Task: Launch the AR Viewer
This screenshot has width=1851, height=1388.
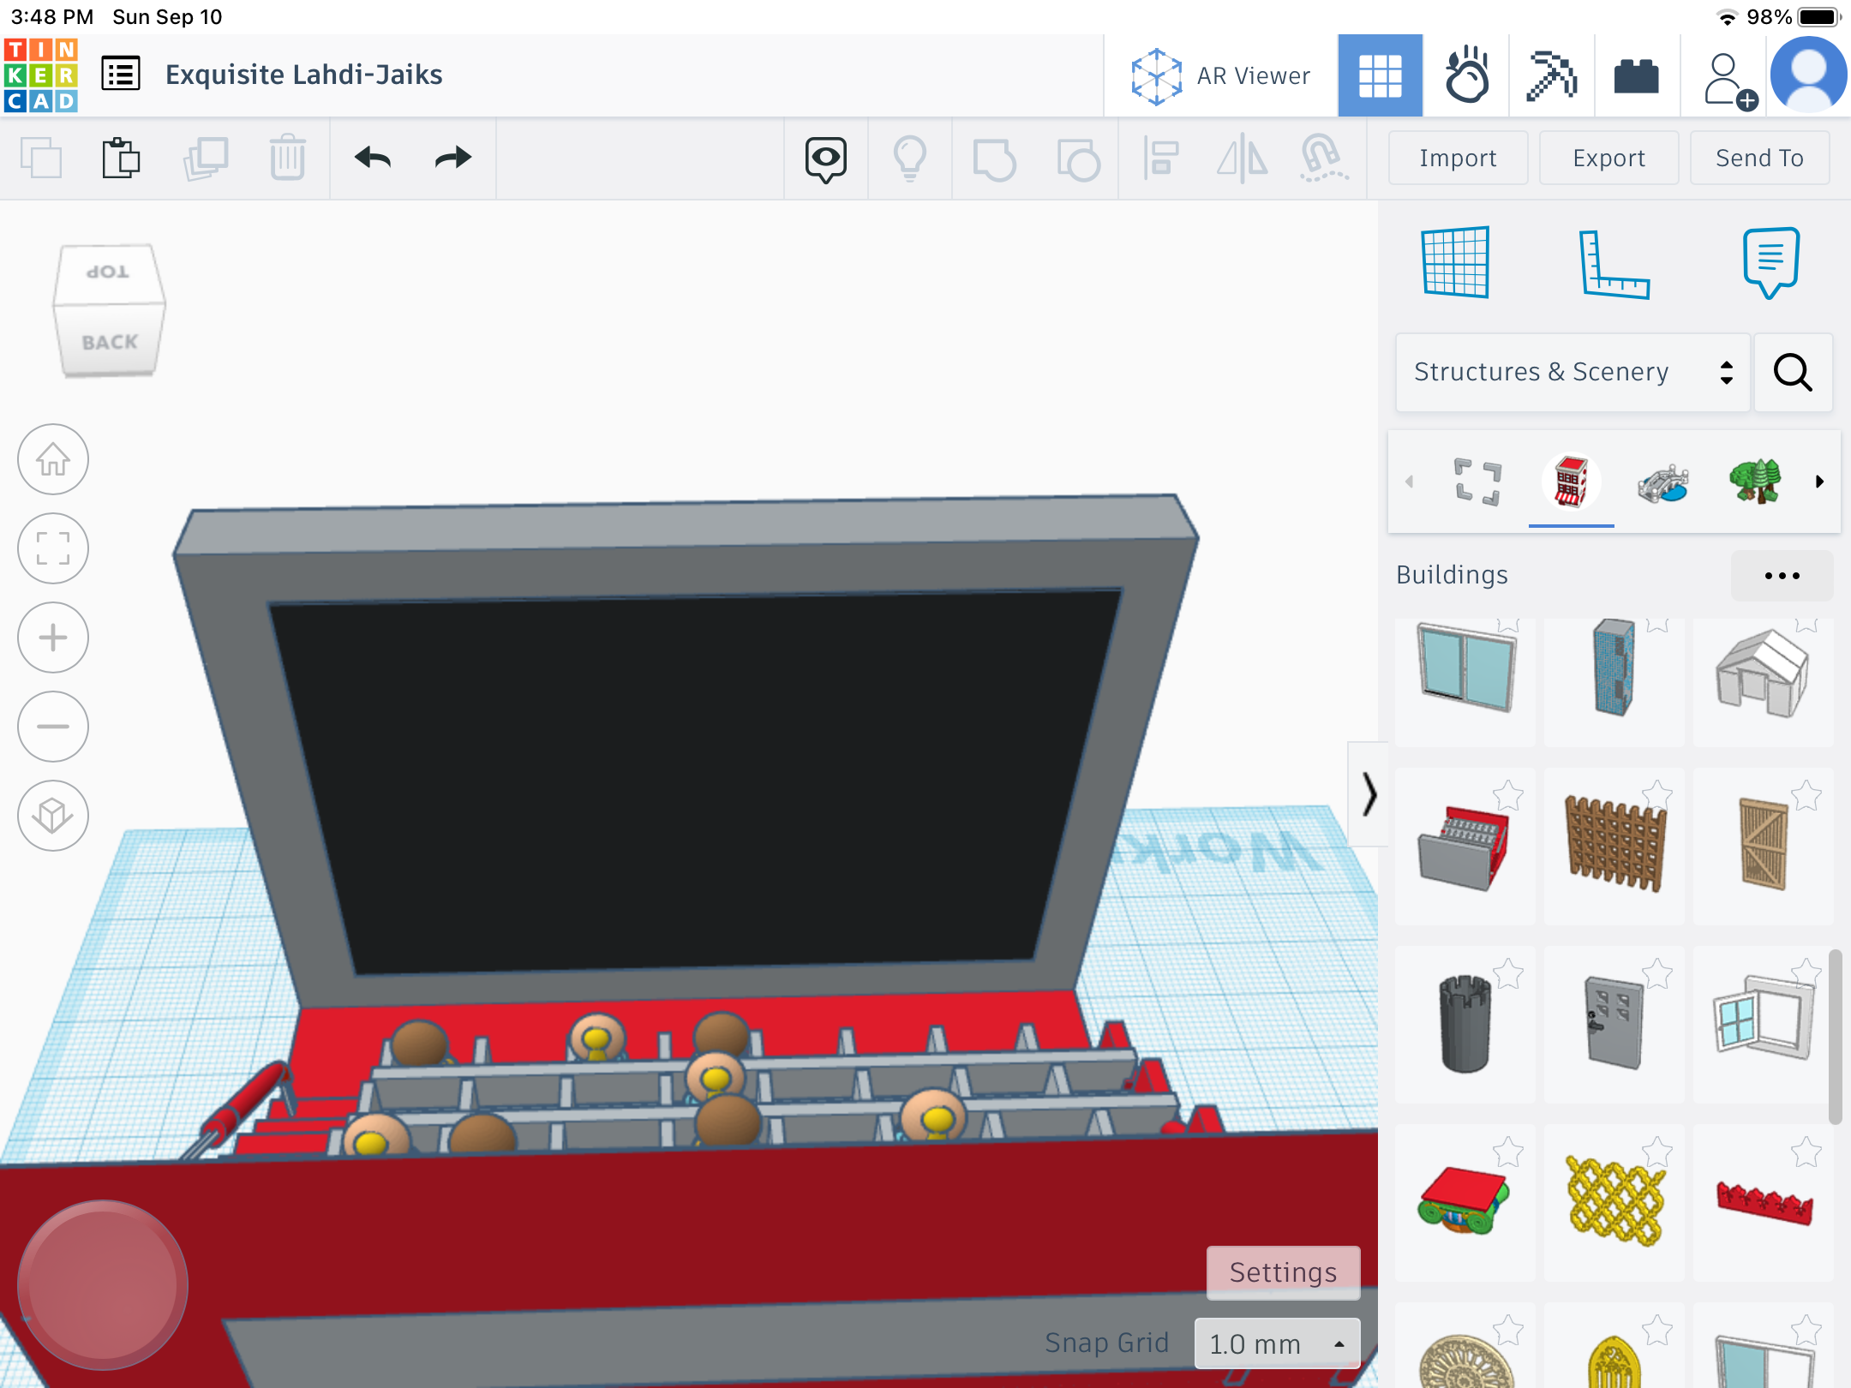Action: tap(1220, 75)
